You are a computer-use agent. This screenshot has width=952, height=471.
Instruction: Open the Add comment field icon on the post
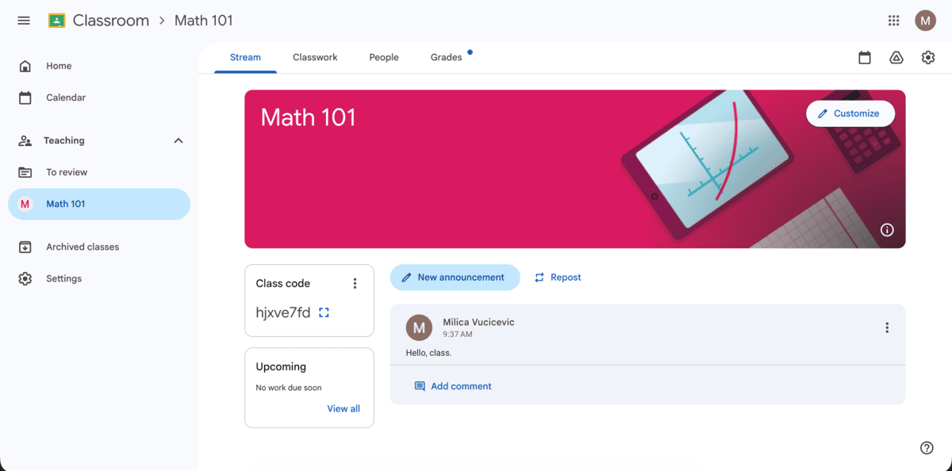pos(419,386)
